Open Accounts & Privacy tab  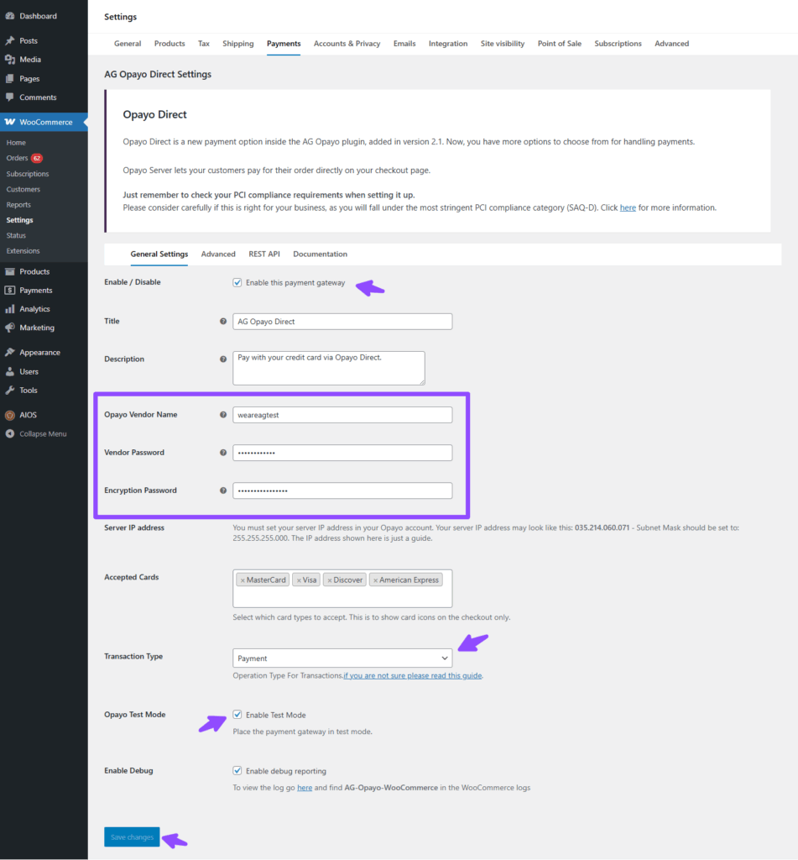347,44
